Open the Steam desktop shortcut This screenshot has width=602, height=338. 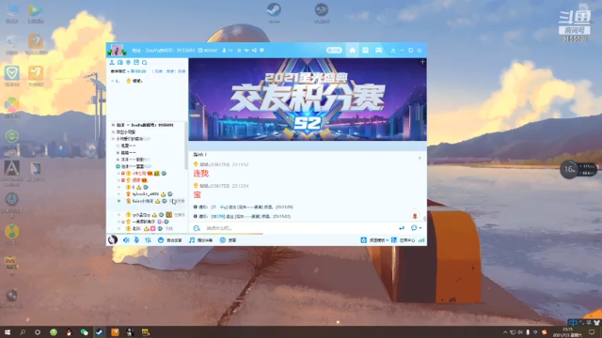click(274, 13)
